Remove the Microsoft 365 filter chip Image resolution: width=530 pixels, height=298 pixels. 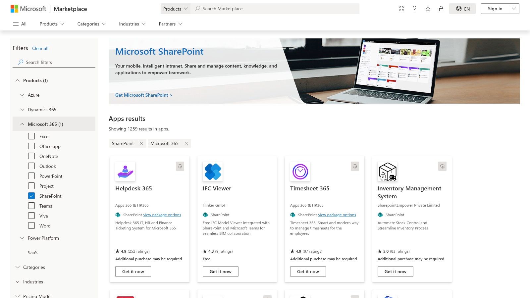point(186,143)
